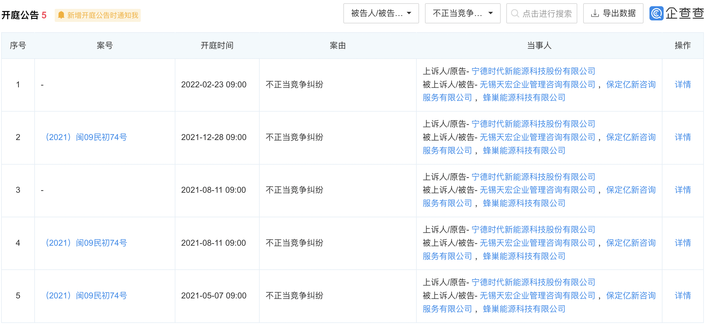Click the 当事人 column header

[x=539, y=46]
